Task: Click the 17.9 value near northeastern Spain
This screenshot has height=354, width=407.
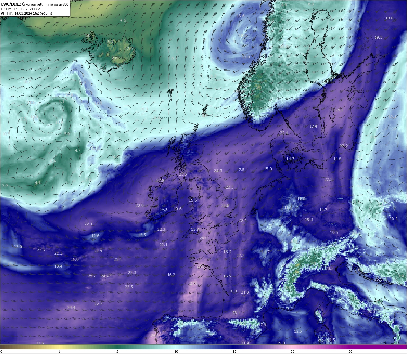Action: [x=261, y=324]
